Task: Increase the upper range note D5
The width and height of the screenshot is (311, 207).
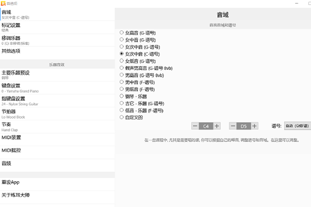Action: (255, 125)
